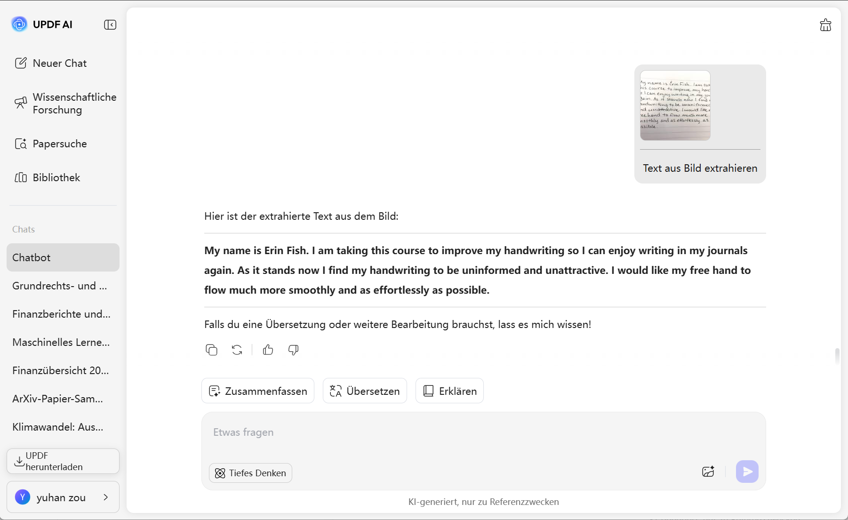Start a Neuer Chat

(x=51, y=63)
